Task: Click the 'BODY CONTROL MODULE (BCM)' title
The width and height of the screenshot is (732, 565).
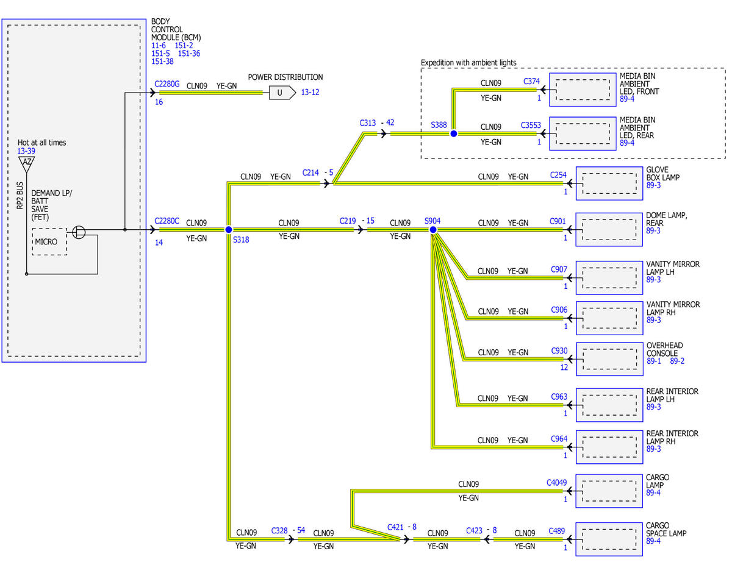Action: pos(176,29)
